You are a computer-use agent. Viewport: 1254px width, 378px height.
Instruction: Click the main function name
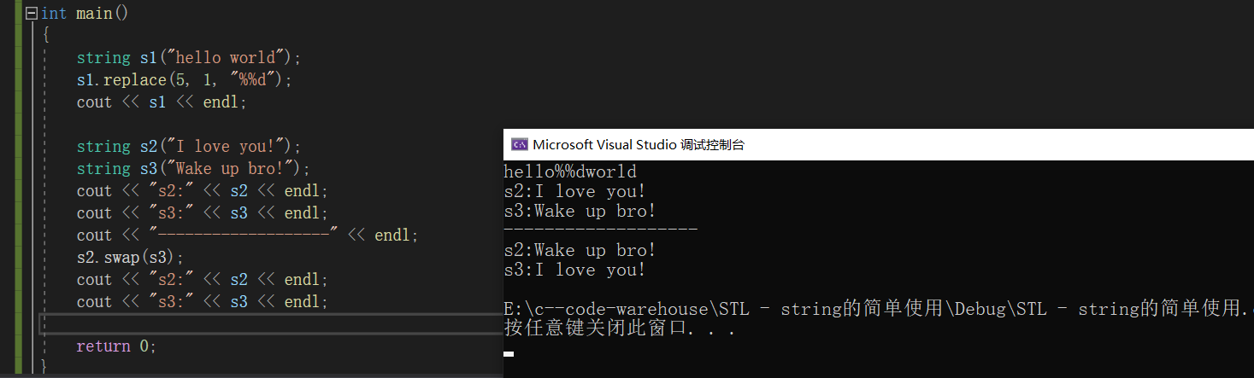(94, 15)
